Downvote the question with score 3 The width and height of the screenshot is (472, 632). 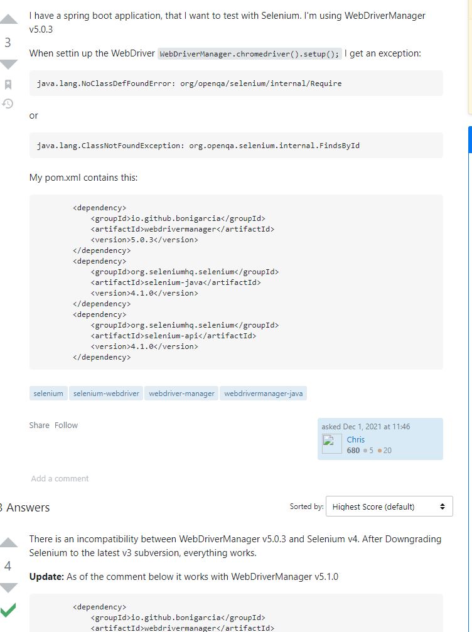point(8,64)
